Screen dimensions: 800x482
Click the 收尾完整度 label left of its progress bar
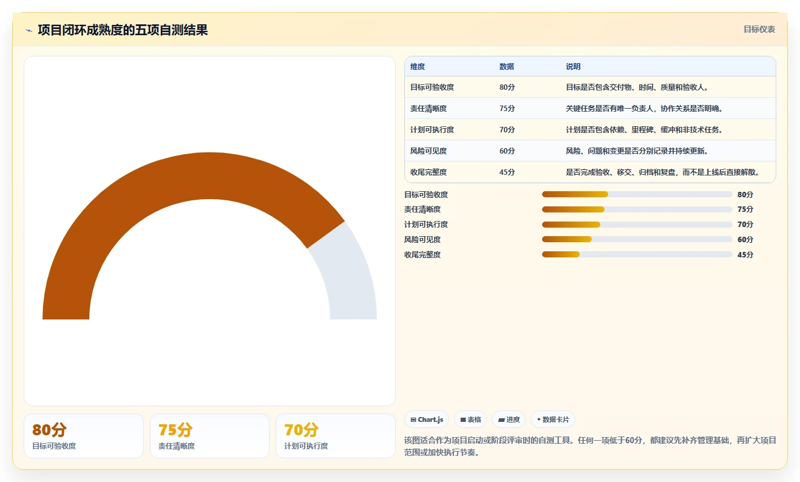[422, 255]
